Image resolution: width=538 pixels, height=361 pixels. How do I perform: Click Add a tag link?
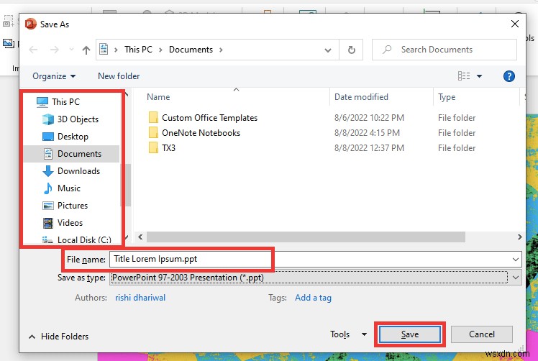pos(313,298)
